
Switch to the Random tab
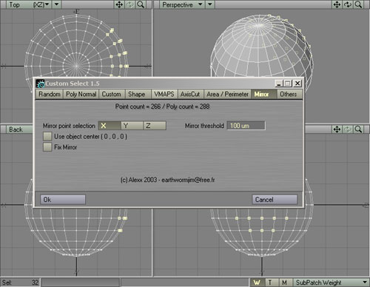50,94
